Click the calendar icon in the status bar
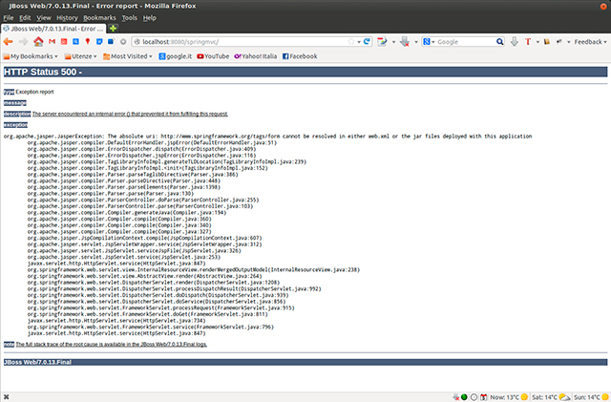 [x=484, y=397]
